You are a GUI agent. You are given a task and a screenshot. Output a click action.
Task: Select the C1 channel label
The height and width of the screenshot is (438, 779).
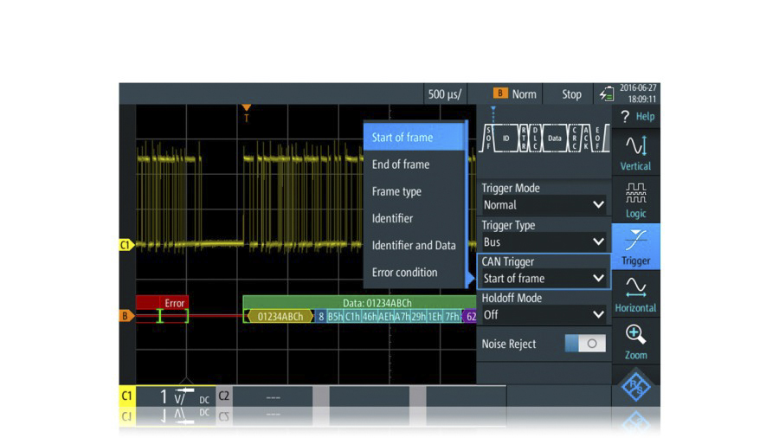127,396
